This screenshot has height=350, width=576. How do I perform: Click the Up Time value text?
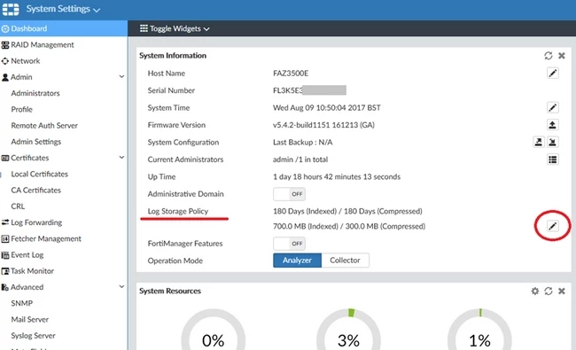click(337, 176)
